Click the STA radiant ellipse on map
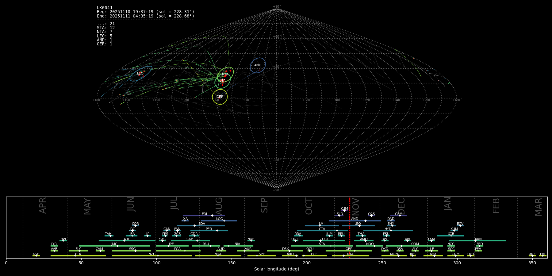The image size is (552, 276). point(222,81)
